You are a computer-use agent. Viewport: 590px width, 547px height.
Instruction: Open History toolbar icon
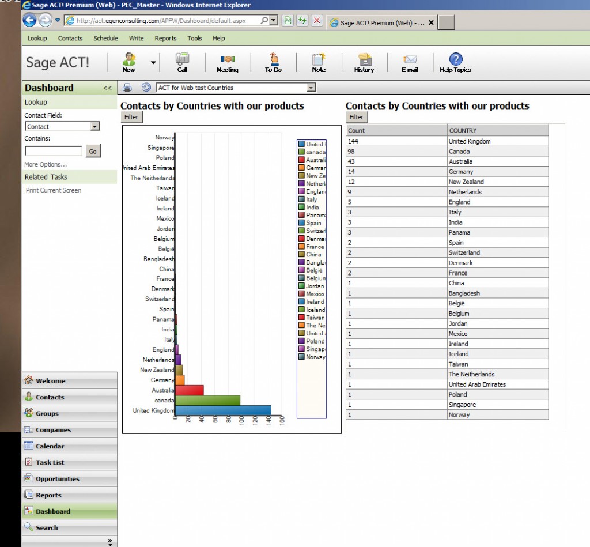point(364,59)
